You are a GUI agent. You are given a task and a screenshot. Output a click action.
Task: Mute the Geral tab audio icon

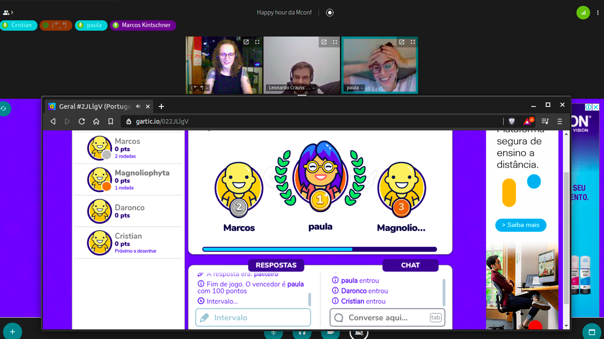138,106
